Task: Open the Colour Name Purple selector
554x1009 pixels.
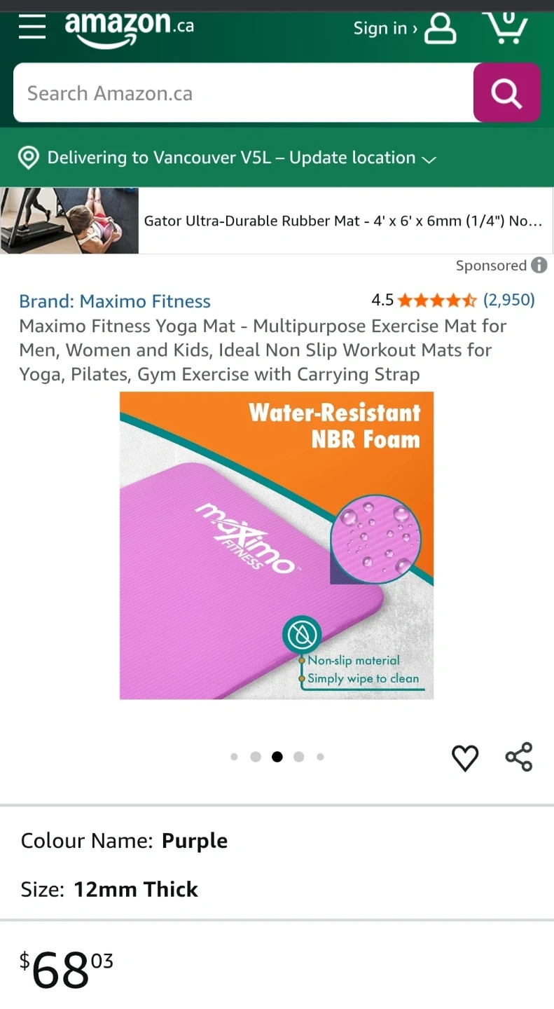Action: 277,840
